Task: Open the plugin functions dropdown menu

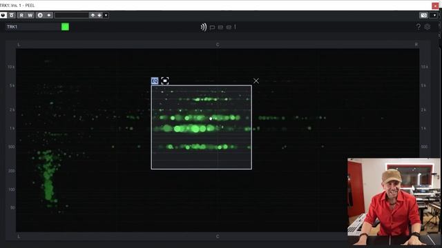Action: (434, 15)
